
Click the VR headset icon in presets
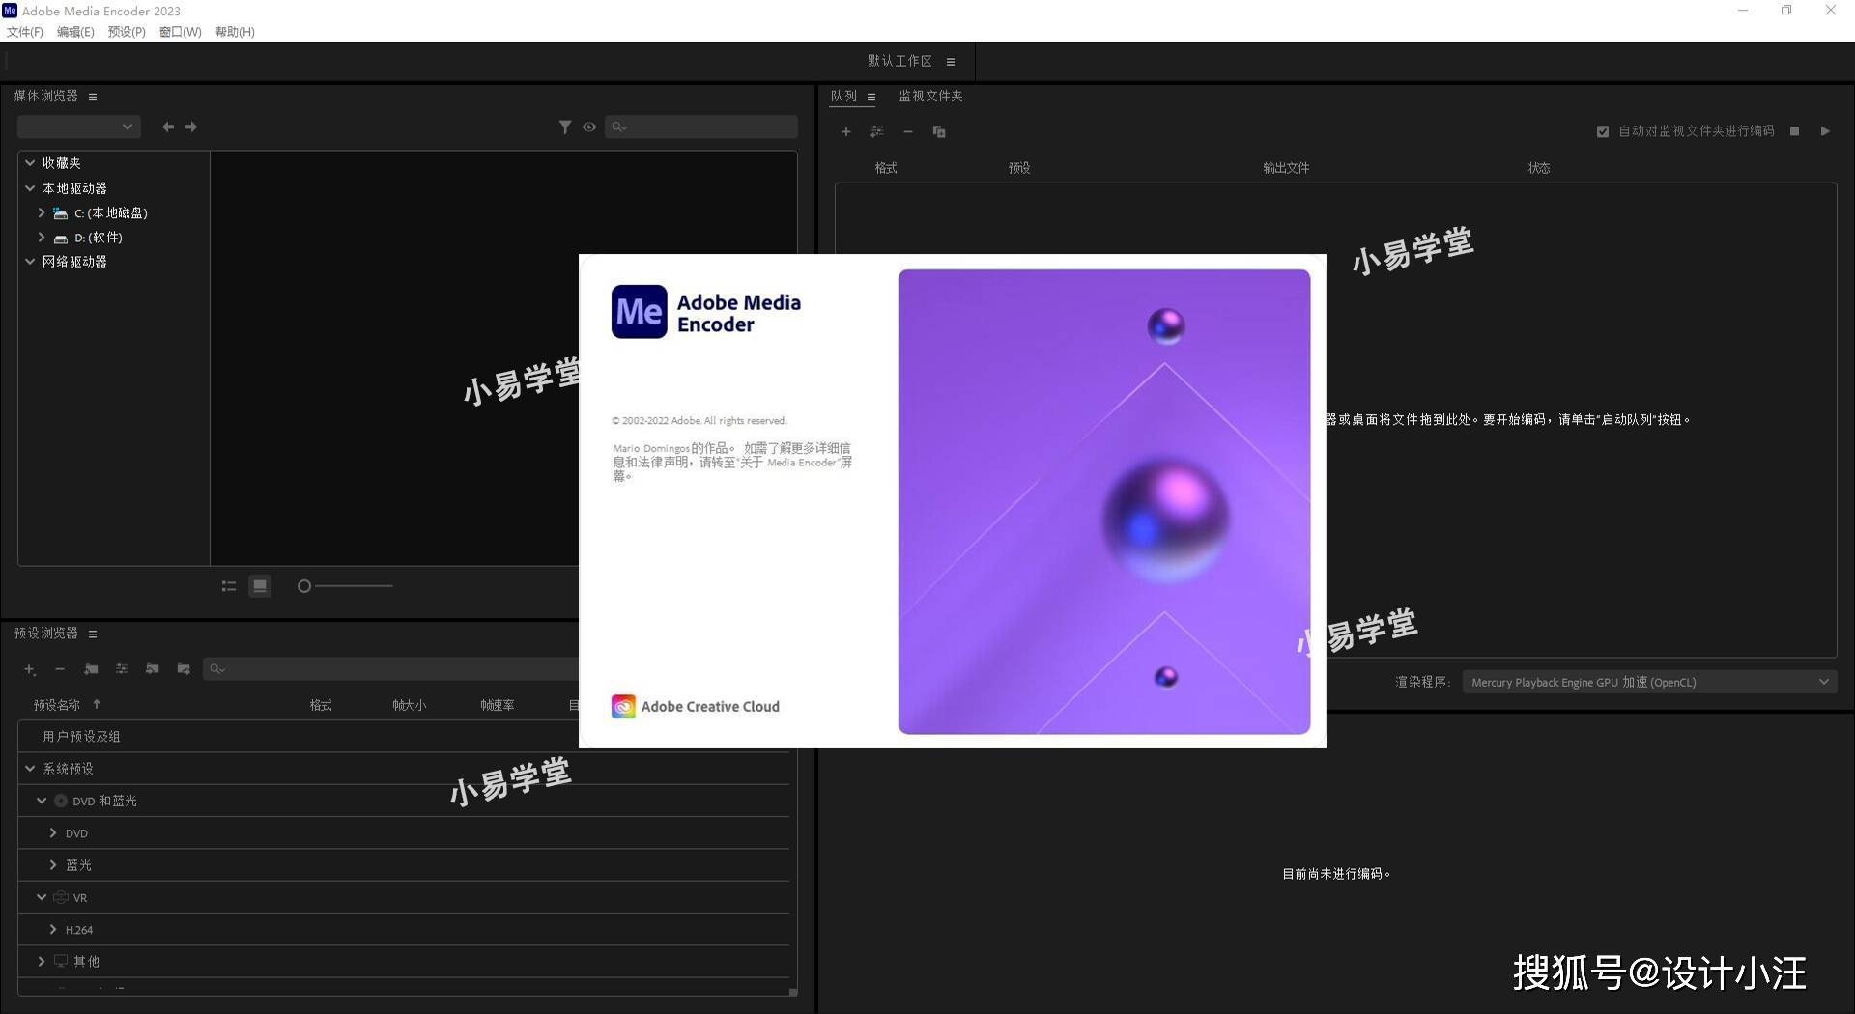pyautogui.click(x=61, y=897)
